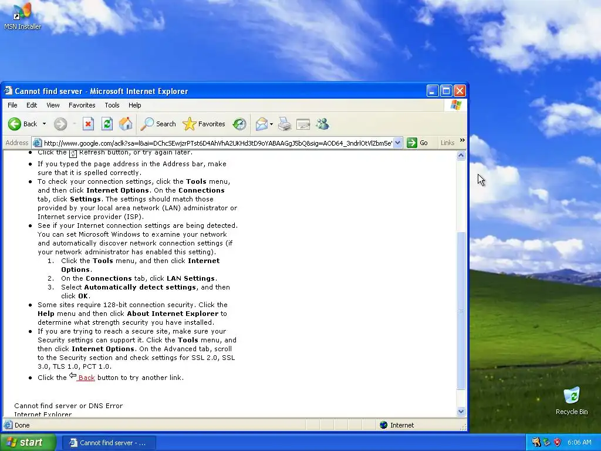
Task: Click the Done status bar page icon
Action: click(8, 425)
